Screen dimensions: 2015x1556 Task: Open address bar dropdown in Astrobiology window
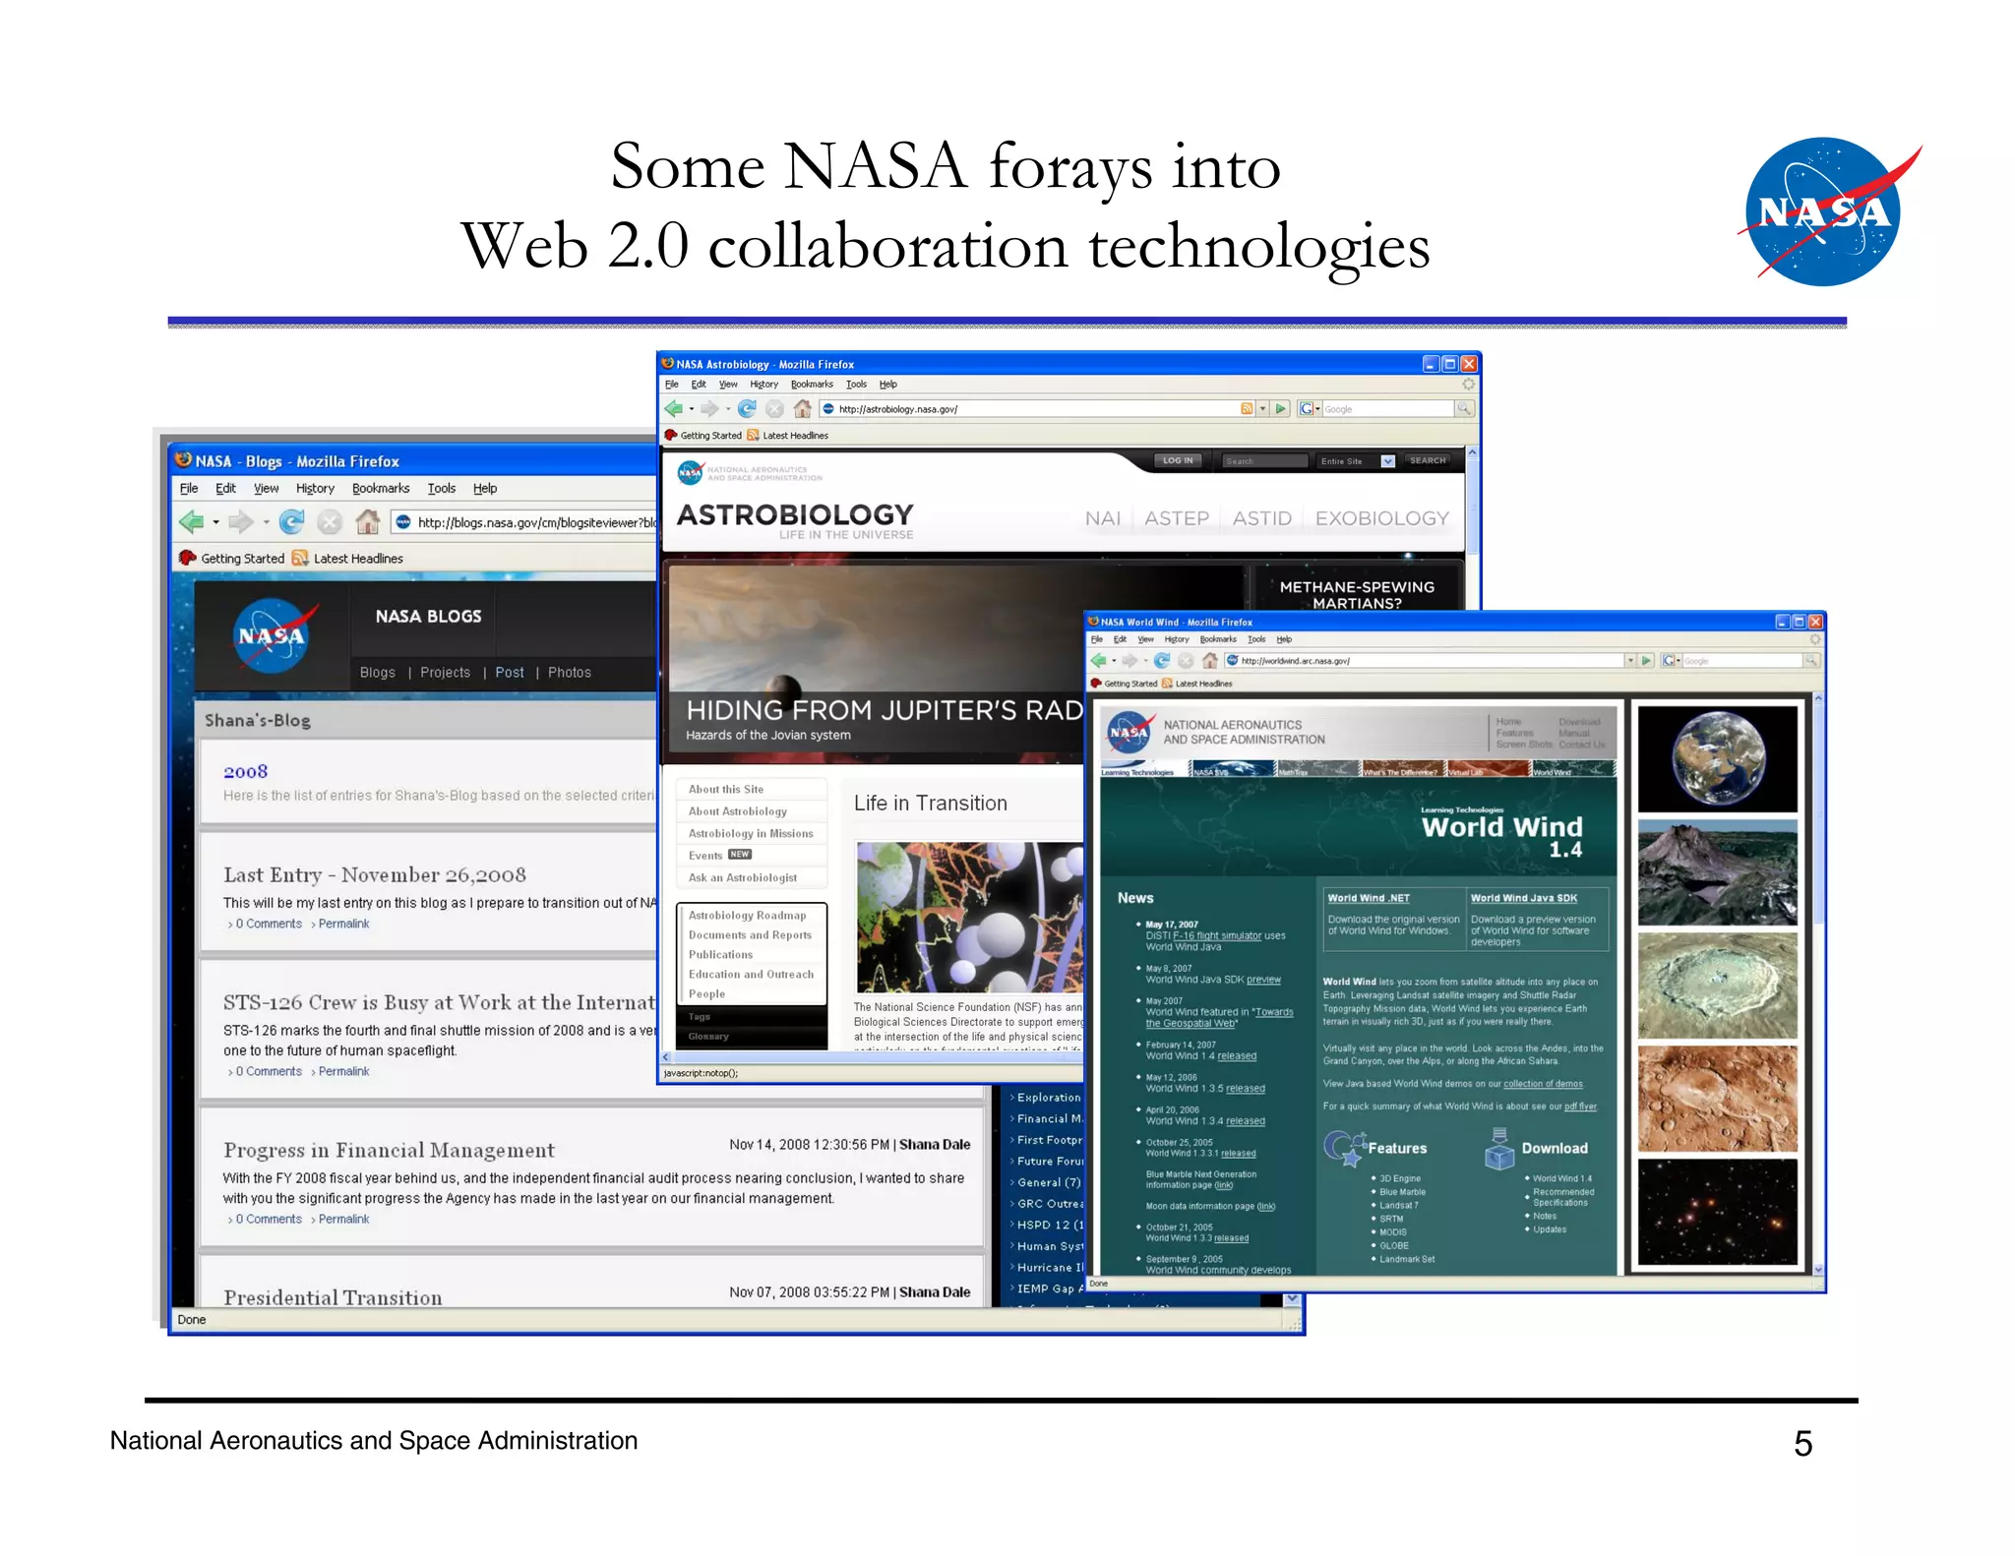1263,409
